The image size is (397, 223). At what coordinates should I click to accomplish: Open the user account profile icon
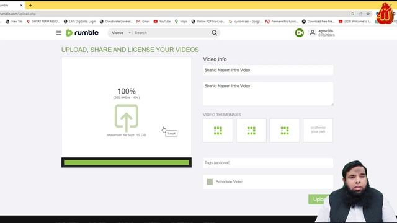(x=313, y=33)
